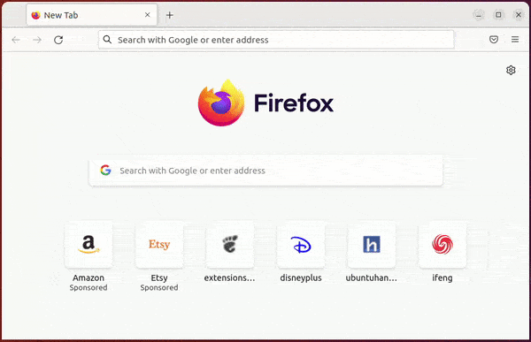Click the magnifier icon in address bar
Viewport: 531px width, 342px height.
click(107, 40)
